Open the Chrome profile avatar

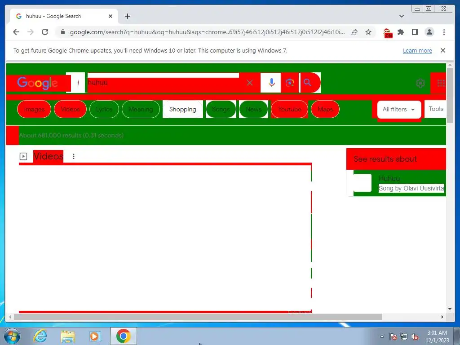429,32
